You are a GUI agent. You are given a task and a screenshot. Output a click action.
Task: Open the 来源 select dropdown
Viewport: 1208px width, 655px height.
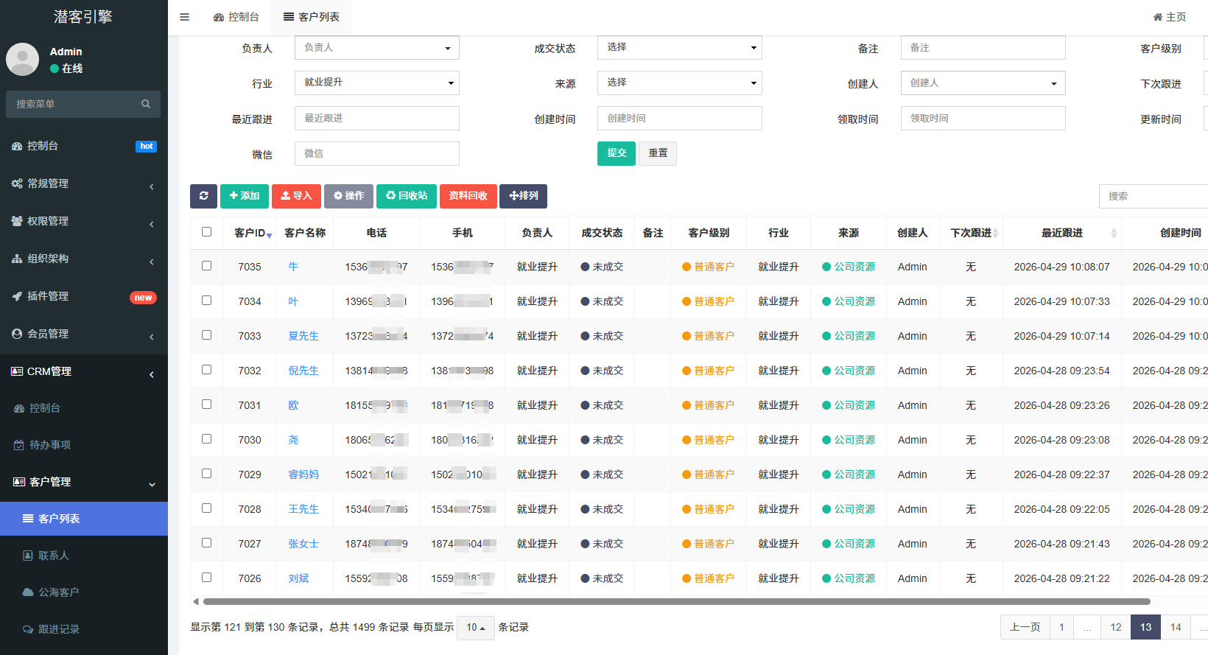pos(680,83)
